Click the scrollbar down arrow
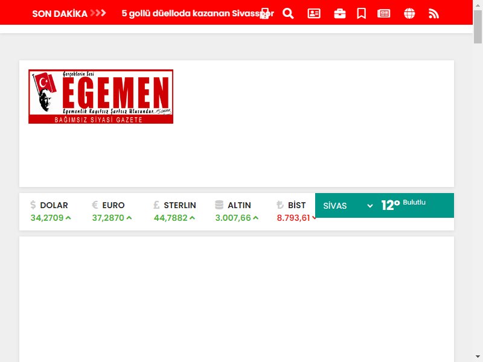 tap(478, 357)
